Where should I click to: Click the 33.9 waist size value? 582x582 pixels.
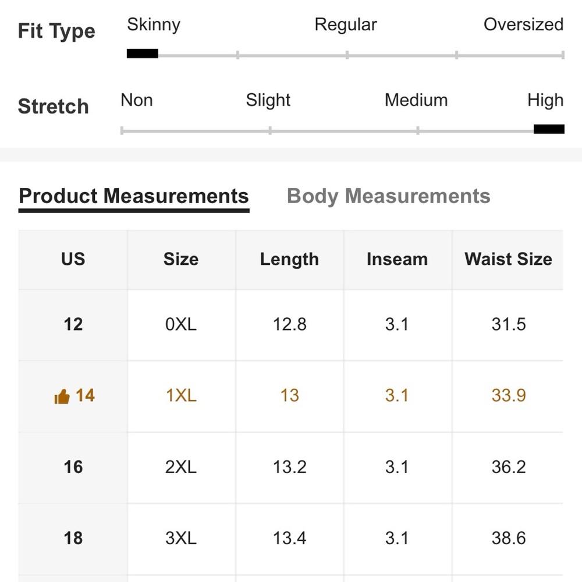click(x=508, y=396)
